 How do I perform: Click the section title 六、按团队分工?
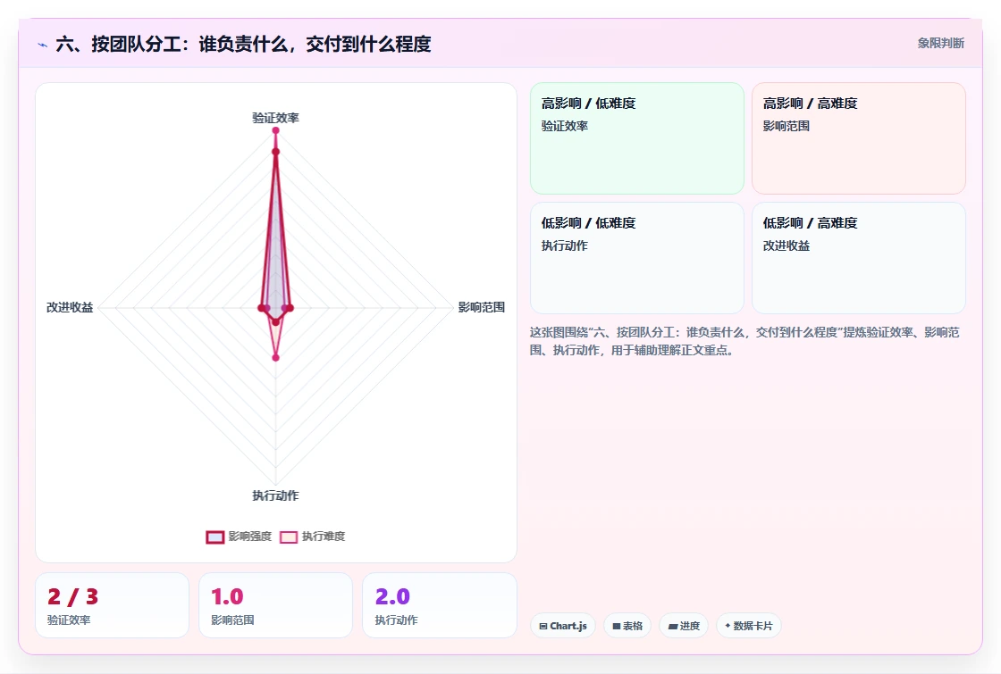[x=243, y=44]
